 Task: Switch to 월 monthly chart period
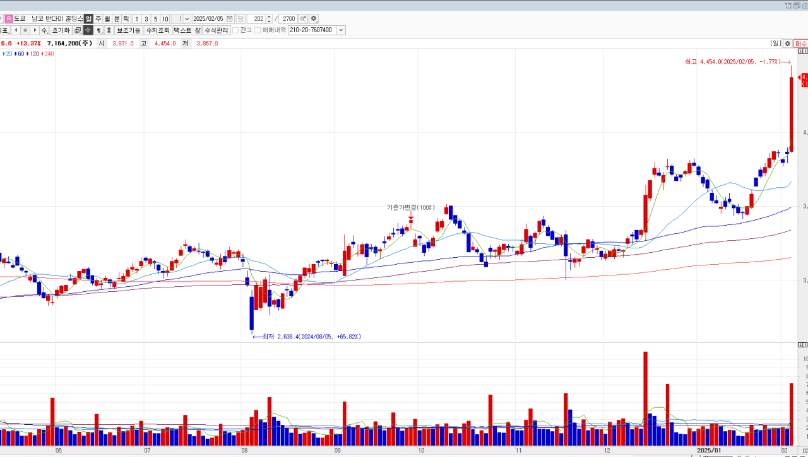point(107,19)
